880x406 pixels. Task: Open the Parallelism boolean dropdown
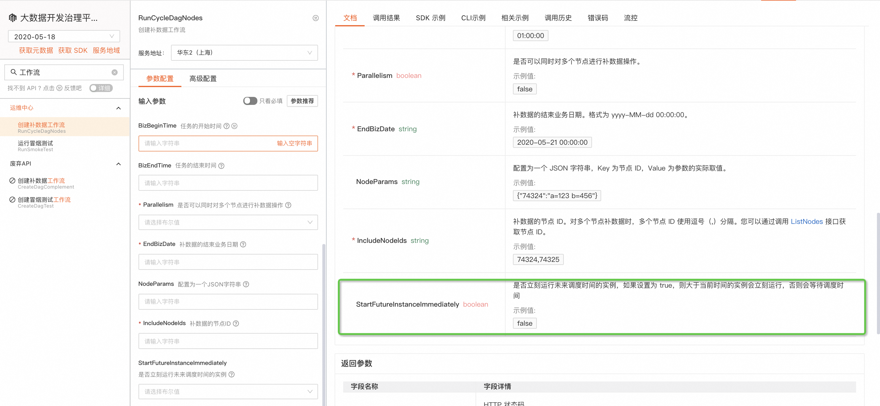tap(228, 222)
